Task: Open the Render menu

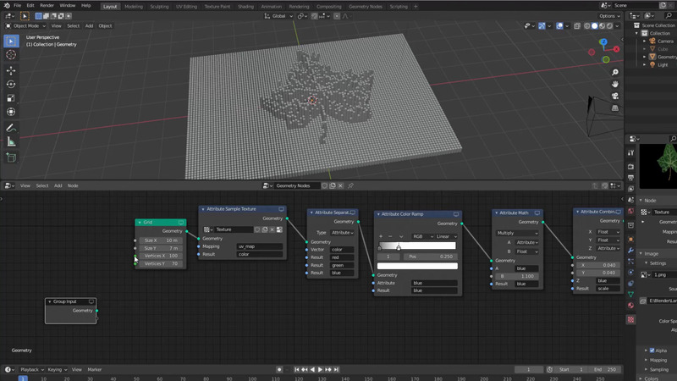Action: [x=47, y=5]
